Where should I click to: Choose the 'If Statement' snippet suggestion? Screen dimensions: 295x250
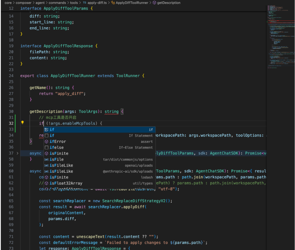[99, 136]
